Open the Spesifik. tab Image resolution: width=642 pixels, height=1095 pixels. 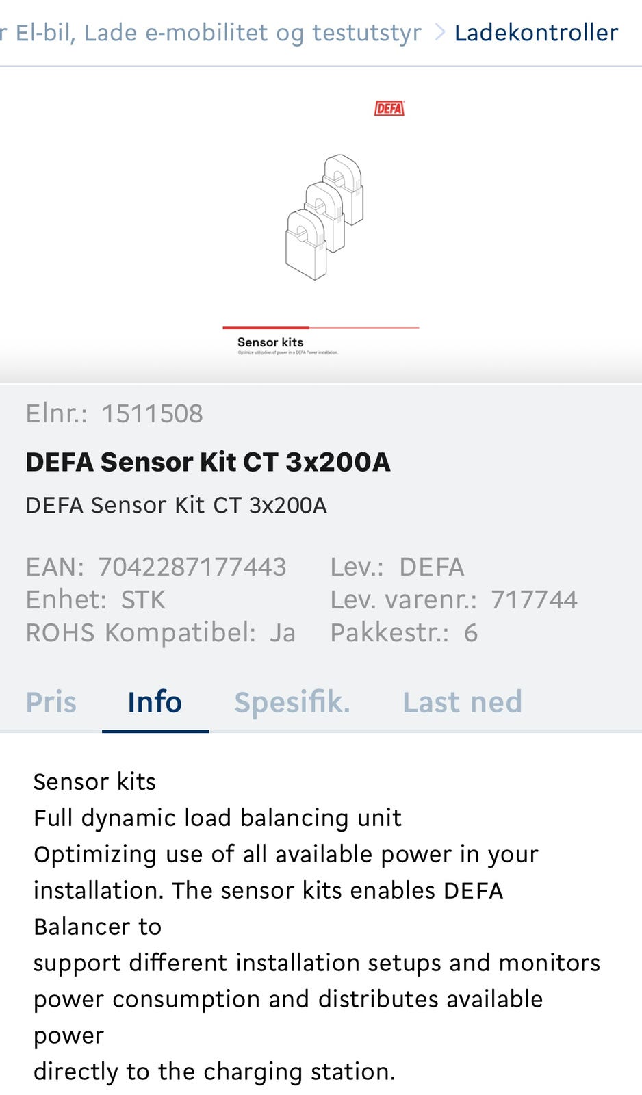[292, 702]
